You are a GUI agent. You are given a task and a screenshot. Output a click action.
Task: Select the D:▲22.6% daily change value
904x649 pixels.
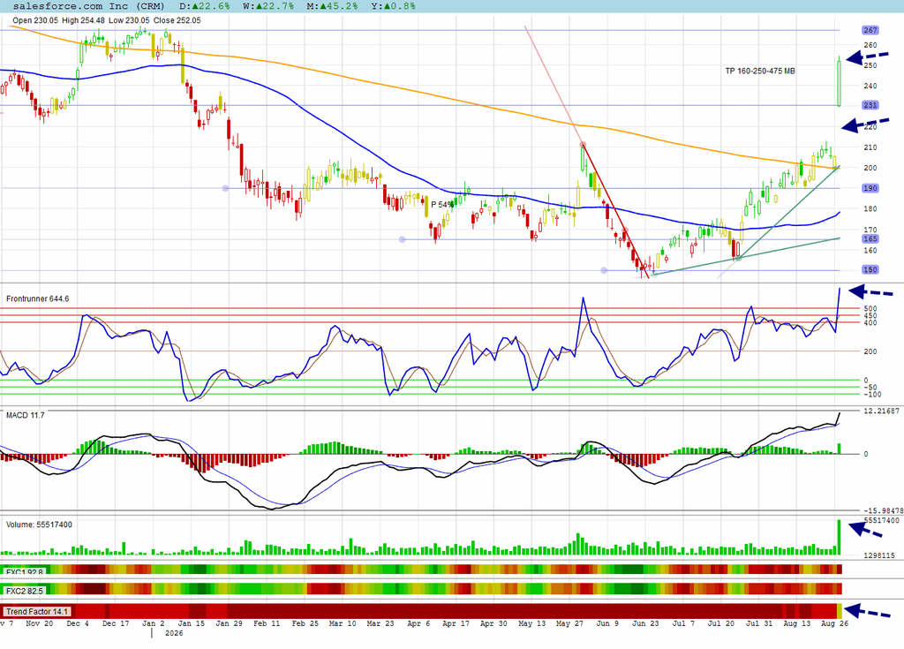(204, 6)
